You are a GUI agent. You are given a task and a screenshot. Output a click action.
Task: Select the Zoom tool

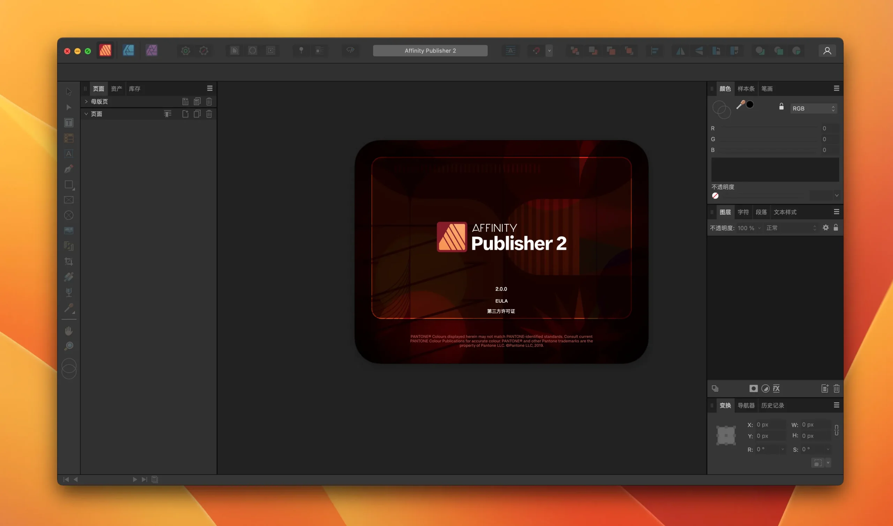point(69,346)
